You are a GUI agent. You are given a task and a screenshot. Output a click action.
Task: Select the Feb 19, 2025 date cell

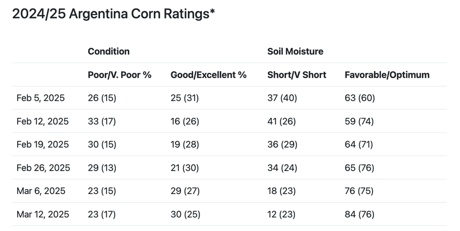(43, 145)
